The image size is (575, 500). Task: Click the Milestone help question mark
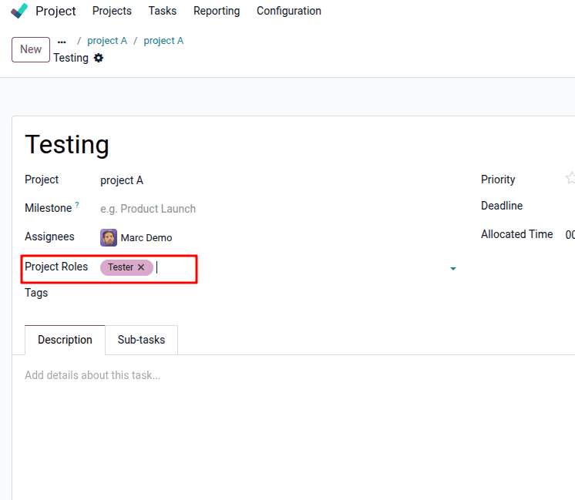click(x=77, y=205)
